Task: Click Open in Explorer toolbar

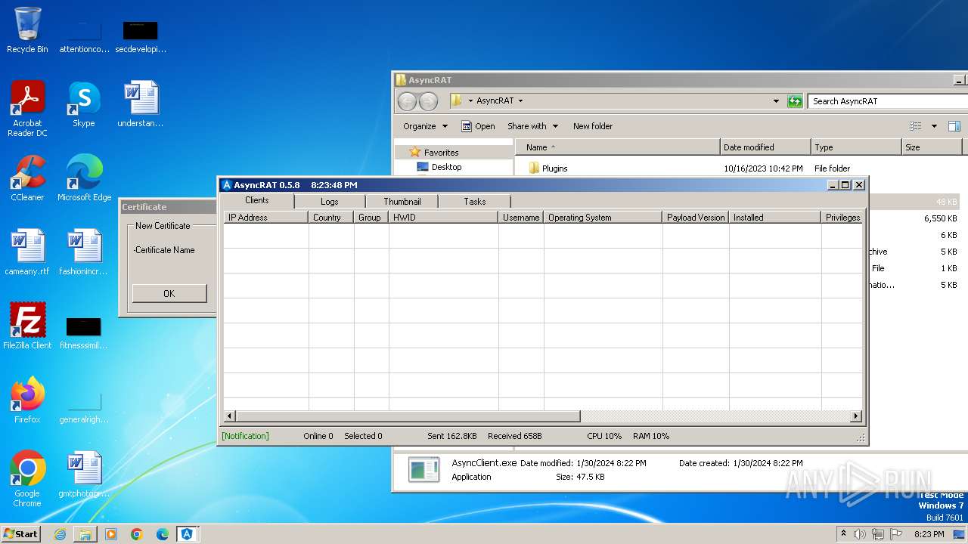Action: [x=478, y=126]
